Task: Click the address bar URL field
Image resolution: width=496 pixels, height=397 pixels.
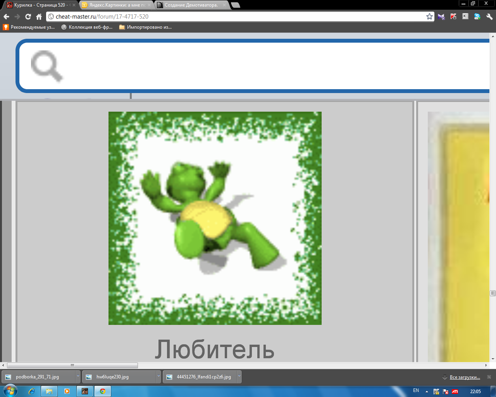Action: coord(232,17)
